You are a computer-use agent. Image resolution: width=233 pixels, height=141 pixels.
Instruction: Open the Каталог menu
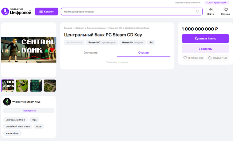[47, 12]
